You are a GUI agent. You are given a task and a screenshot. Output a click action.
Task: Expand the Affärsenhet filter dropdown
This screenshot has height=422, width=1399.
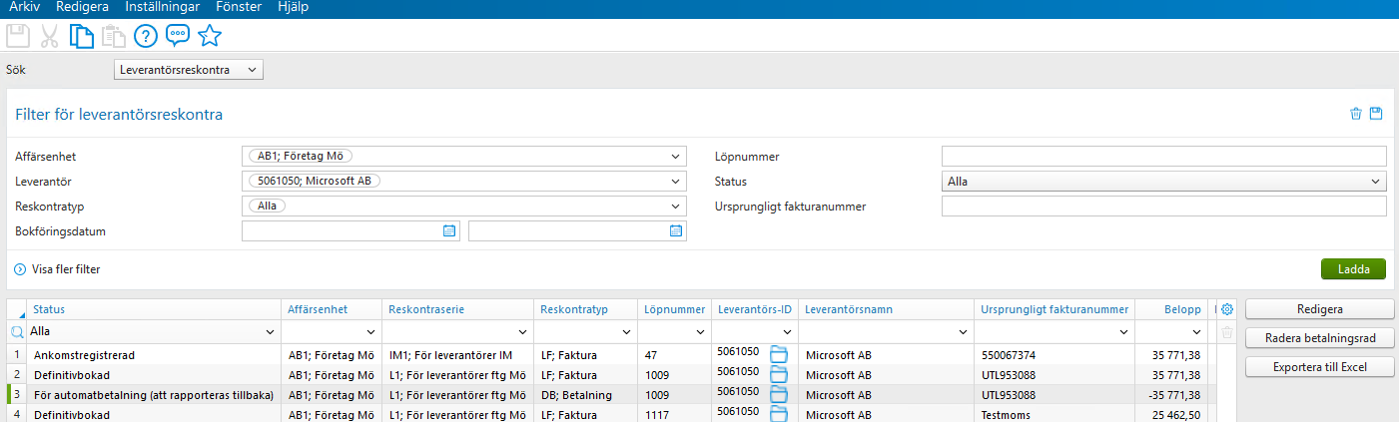[676, 156]
